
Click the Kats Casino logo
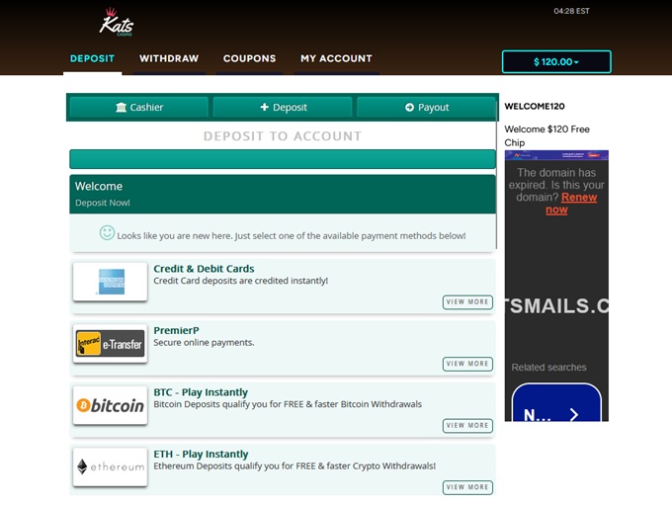(117, 22)
